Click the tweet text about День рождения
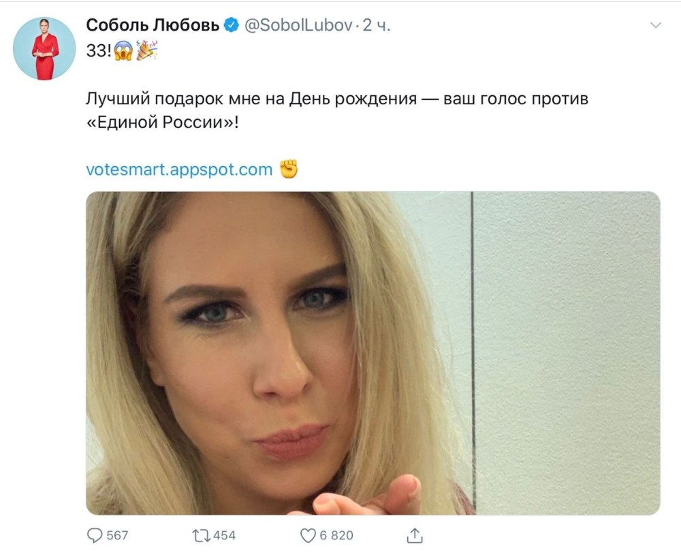 pos(337,111)
